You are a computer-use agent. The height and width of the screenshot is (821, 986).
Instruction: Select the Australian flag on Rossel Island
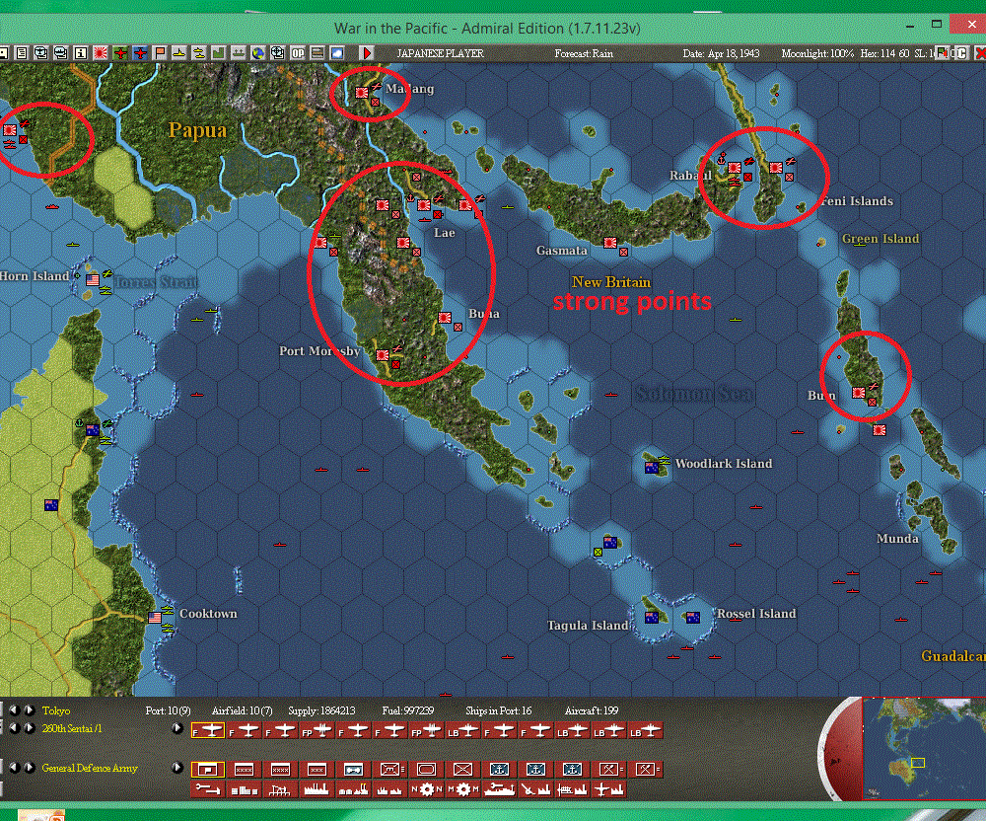coord(693,617)
